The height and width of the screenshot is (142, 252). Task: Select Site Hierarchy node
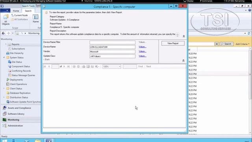tap(17, 53)
